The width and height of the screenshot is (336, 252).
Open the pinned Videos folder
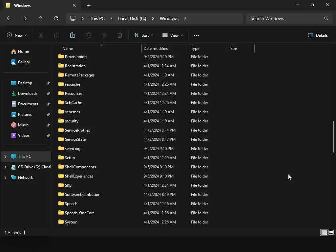(24, 136)
